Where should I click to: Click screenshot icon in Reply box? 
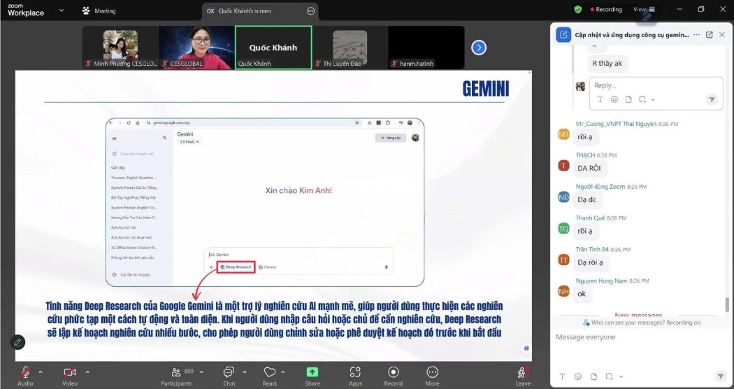pyautogui.click(x=642, y=99)
